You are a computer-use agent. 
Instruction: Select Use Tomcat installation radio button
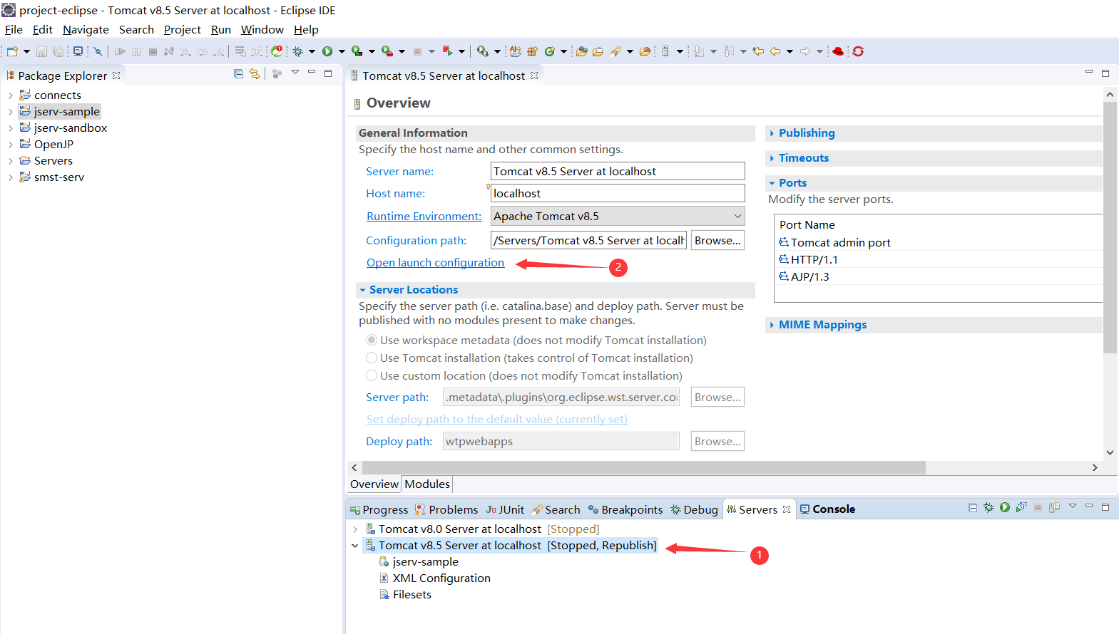pyautogui.click(x=372, y=358)
